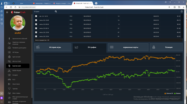Open Alice assistant purple icon
Screen dimensions: 187x104
pyautogui.click(x=2, y=98)
